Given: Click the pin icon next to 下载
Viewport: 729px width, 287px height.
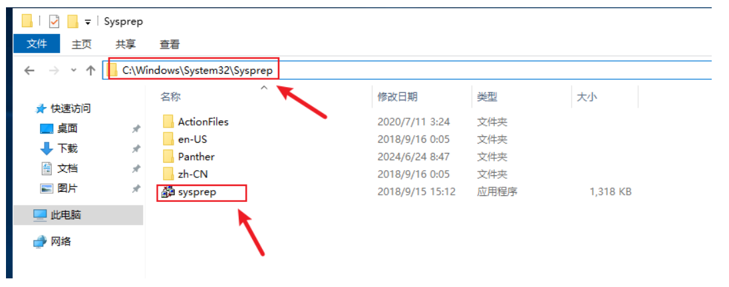Looking at the screenshot, I should [136, 149].
